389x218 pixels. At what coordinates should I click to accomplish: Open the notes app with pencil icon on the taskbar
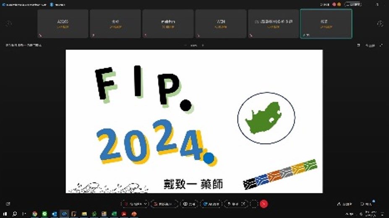(x=74, y=214)
